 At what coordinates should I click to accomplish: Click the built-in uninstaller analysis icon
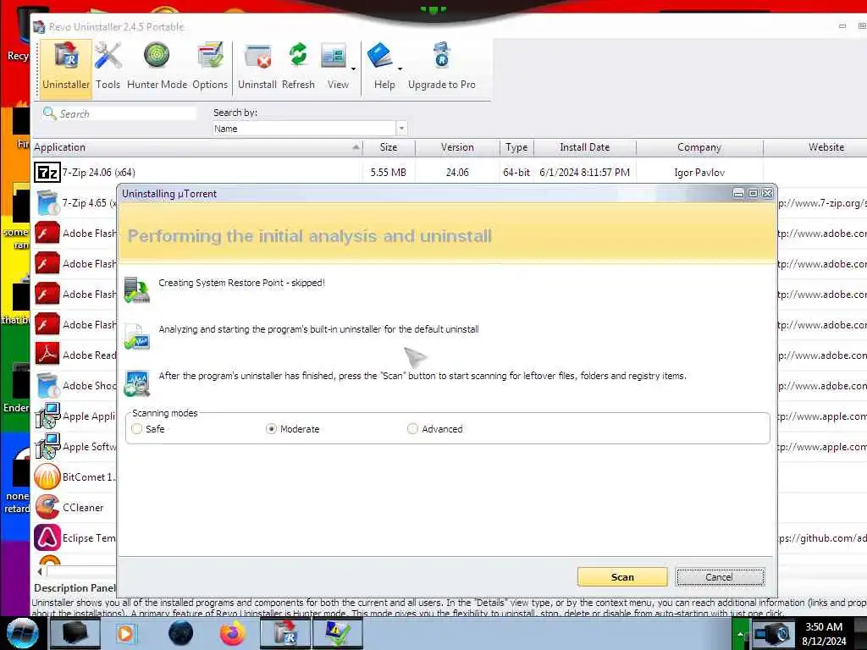click(136, 336)
